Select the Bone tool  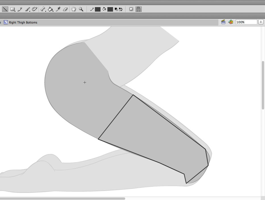coord(43,9)
